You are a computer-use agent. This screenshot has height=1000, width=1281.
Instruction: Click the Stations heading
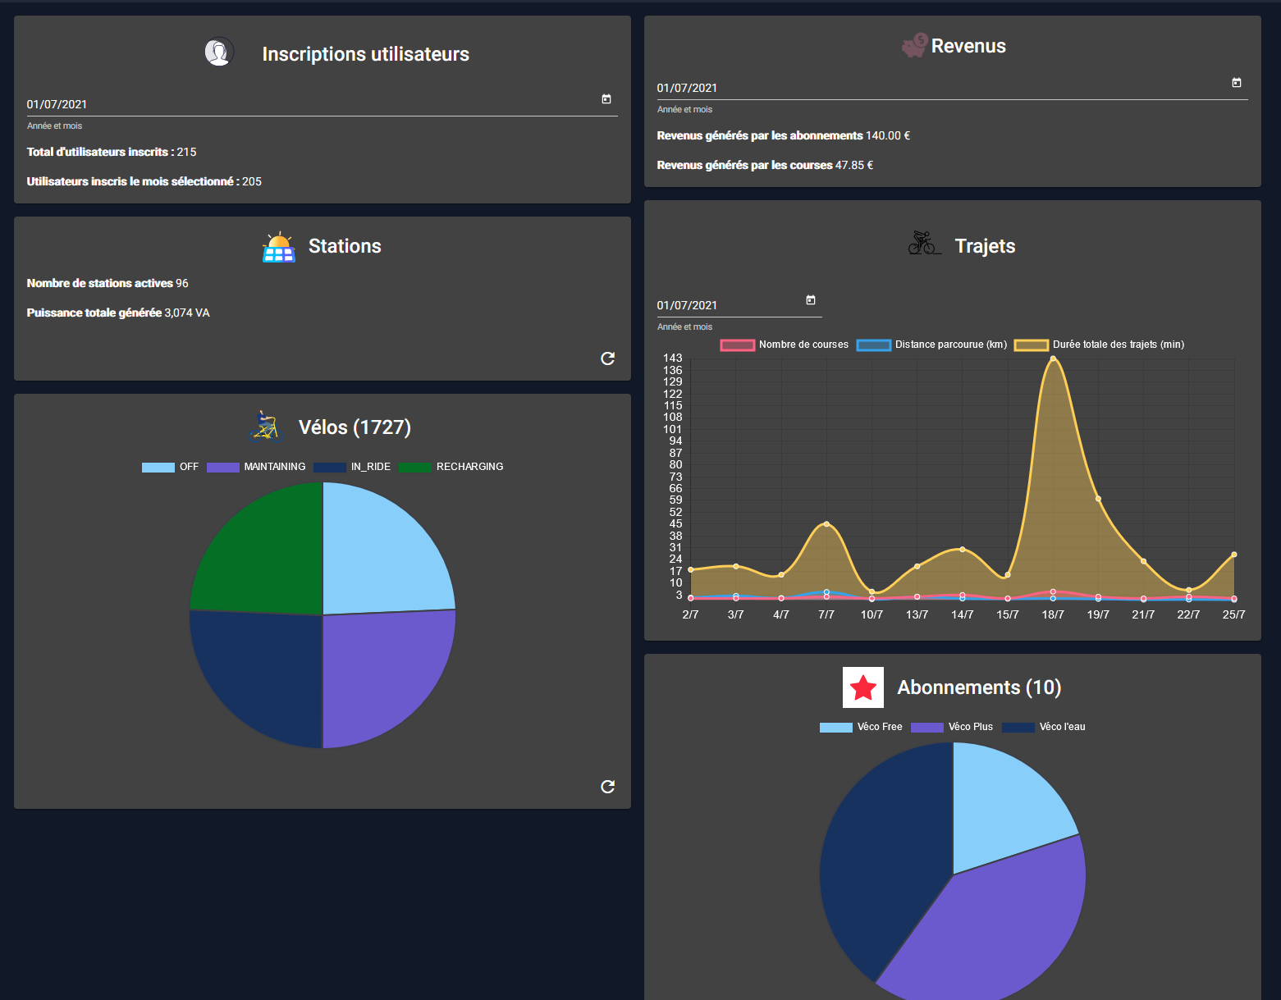345,246
